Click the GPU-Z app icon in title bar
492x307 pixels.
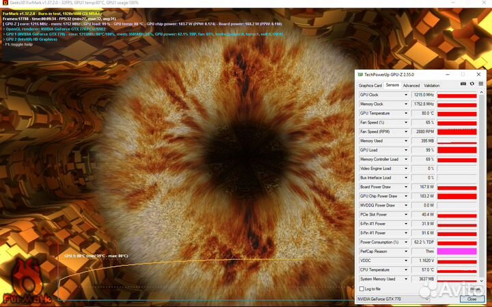pos(360,74)
